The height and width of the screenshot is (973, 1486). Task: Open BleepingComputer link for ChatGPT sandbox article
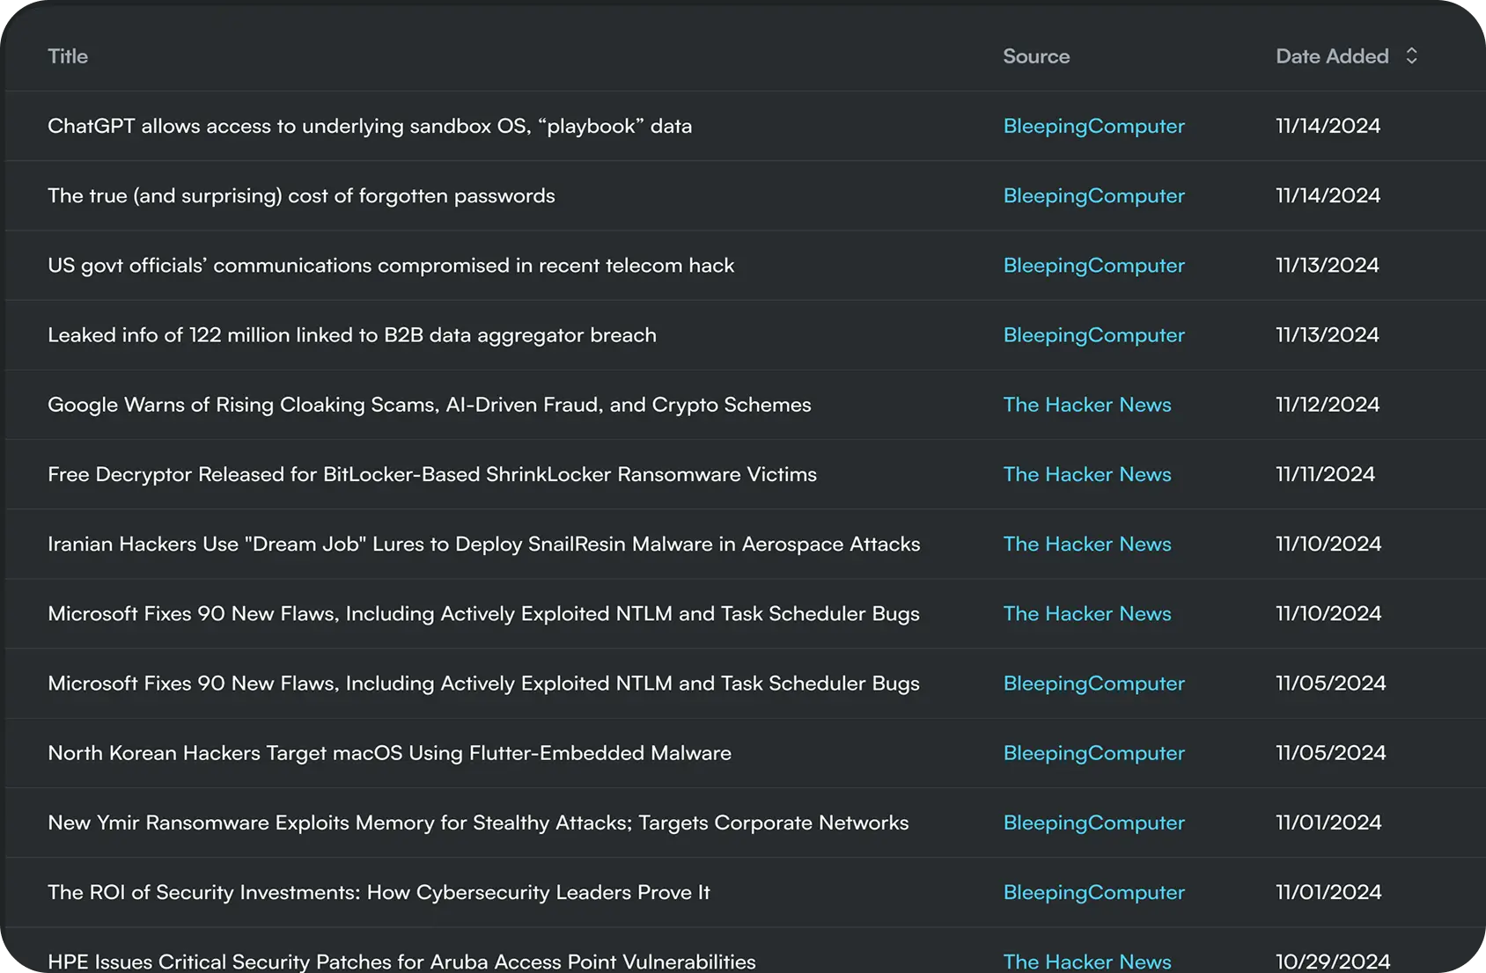[1094, 126]
